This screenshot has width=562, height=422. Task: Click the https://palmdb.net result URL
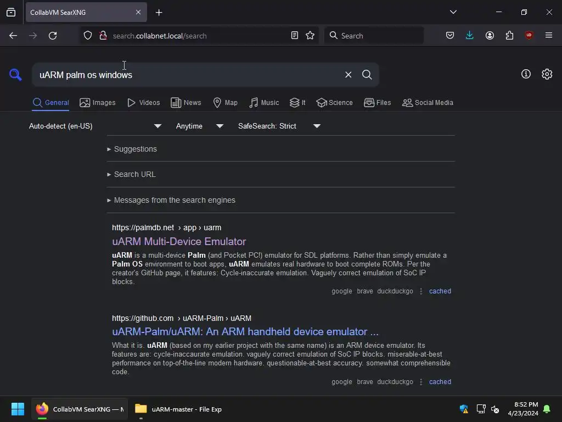tap(166, 227)
